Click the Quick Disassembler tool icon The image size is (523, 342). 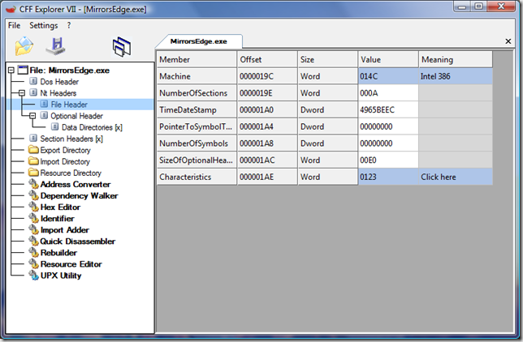(33, 241)
